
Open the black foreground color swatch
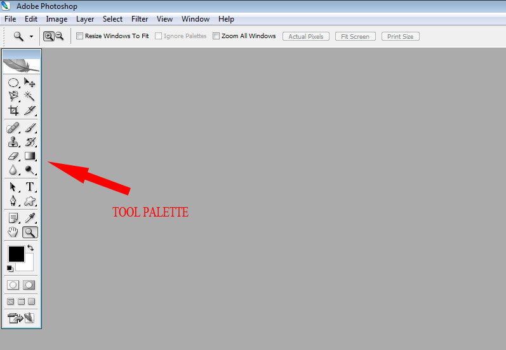pyautogui.click(x=16, y=254)
